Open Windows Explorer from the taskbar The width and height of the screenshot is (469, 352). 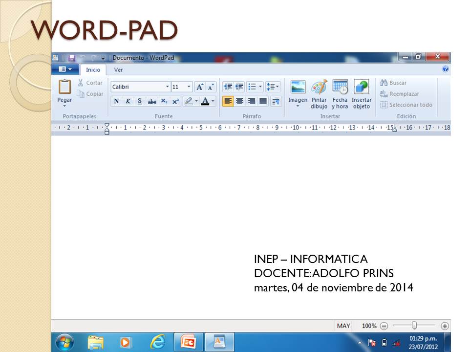(x=96, y=342)
